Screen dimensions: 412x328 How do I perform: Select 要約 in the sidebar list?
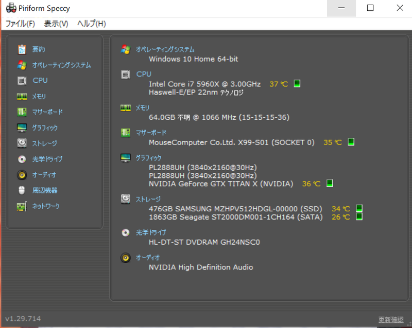click(x=39, y=49)
